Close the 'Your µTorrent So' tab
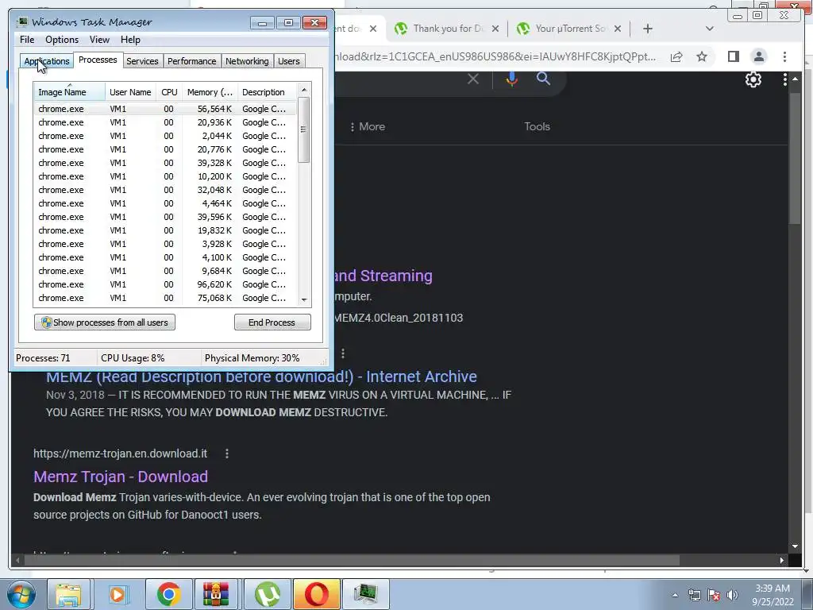Image resolution: width=813 pixels, height=610 pixels. (x=618, y=29)
